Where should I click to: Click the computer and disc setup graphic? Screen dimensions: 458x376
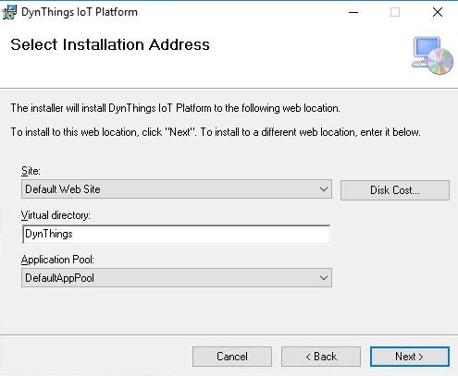pos(433,55)
